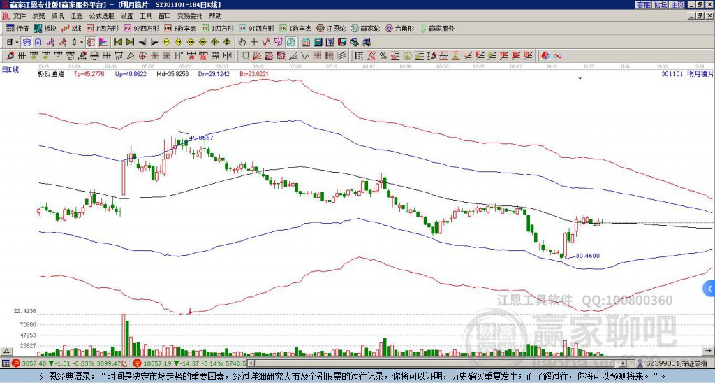Open the 帮助 menu
This screenshot has height=383, width=715.
coord(215,16)
